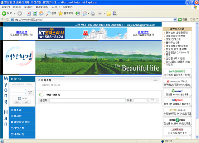The height and width of the screenshot is (143, 199).
Task: Click the 명한환경 logo image
Action: pyautogui.click(x=19, y=56)
